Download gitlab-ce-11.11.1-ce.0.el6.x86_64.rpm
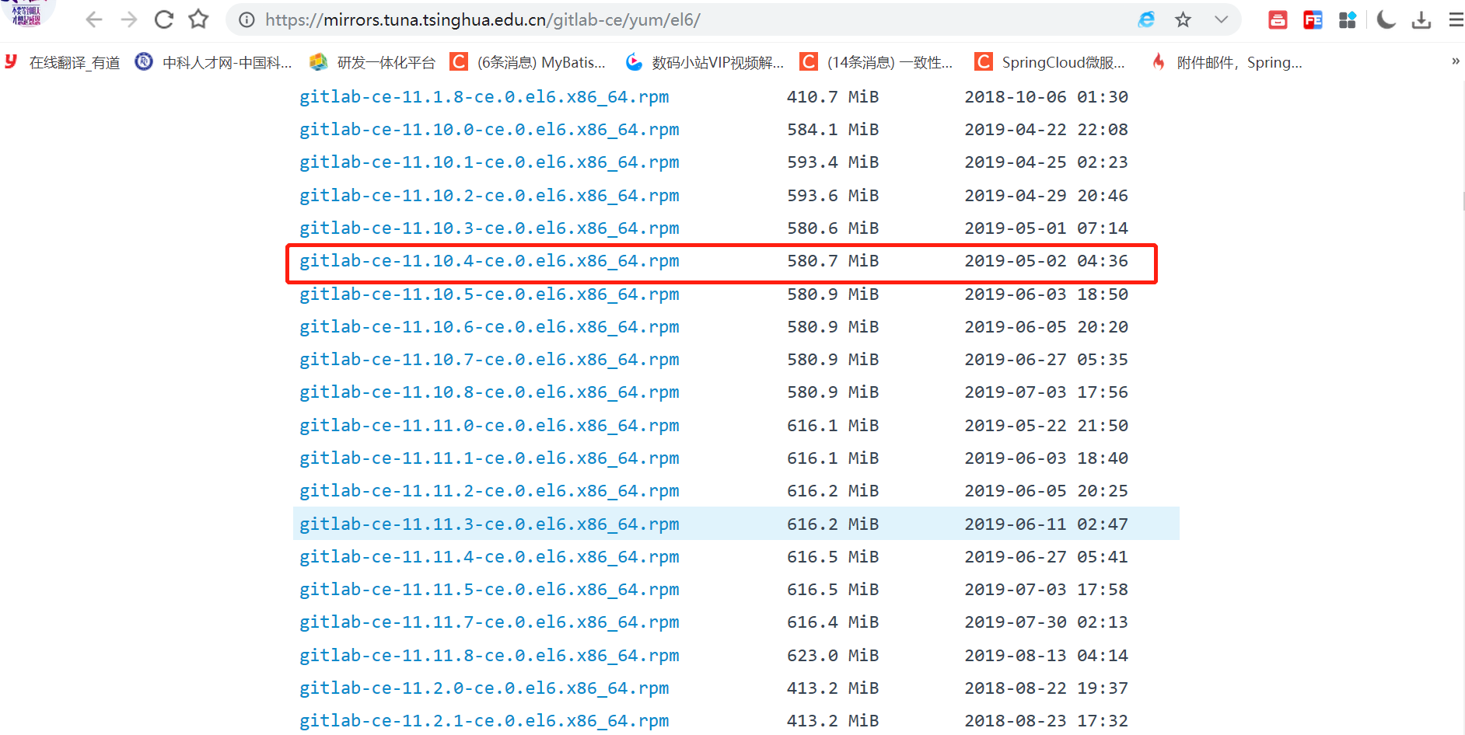The height and width of the screenshot is (735, 1465). pos(489,458)
